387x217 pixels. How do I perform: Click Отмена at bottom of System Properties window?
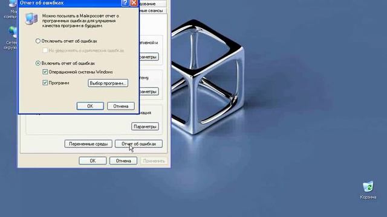click(x=123, y=161)
